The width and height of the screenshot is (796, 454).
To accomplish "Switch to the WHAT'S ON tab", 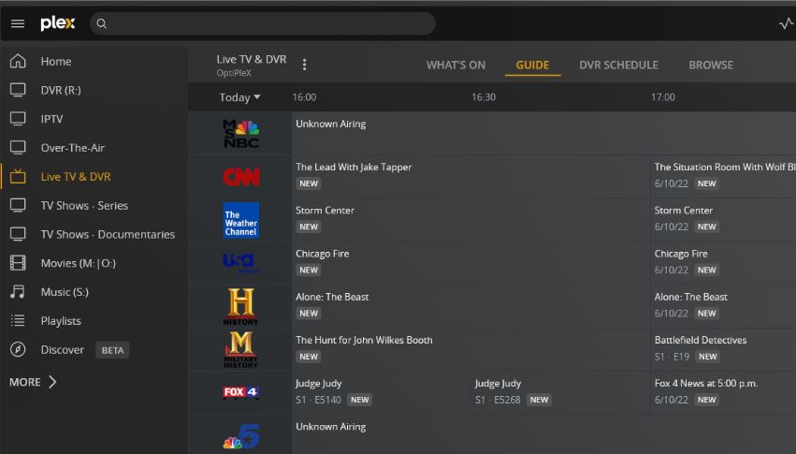I will point(456,65).
